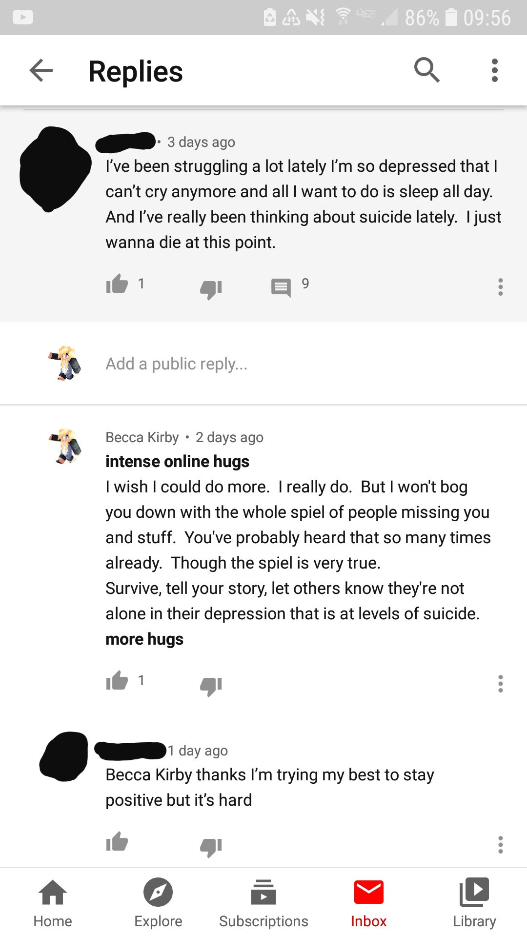This screenshot has width=527, height=937.
Task: Tap Becca Kirby's Minecraft avatar on her reply
Action: [65, 446]
